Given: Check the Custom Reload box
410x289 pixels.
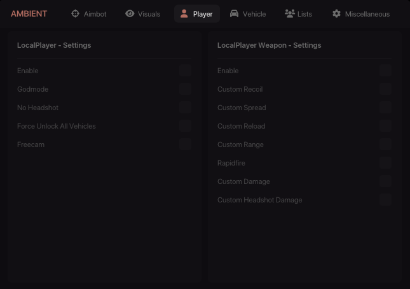Looking at the screenshot, I should [385, 126].
